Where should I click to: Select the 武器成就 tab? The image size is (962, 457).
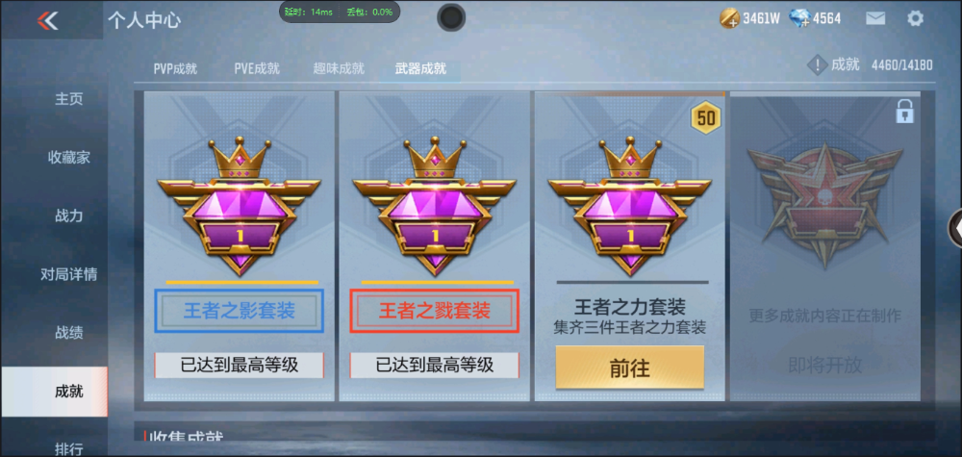pyautogui.click(x=420, y=68)
